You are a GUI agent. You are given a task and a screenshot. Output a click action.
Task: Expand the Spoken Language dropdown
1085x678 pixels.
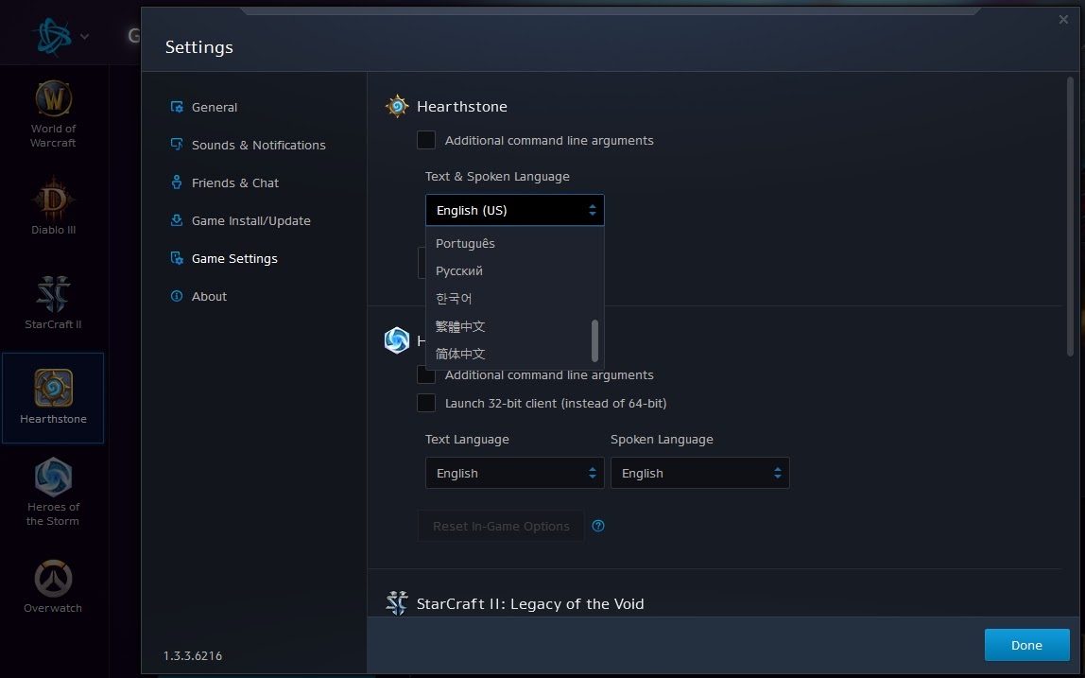coord(699,473)
